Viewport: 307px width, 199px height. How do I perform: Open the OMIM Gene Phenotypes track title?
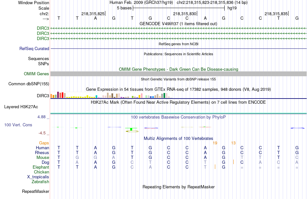coord(178,69)
